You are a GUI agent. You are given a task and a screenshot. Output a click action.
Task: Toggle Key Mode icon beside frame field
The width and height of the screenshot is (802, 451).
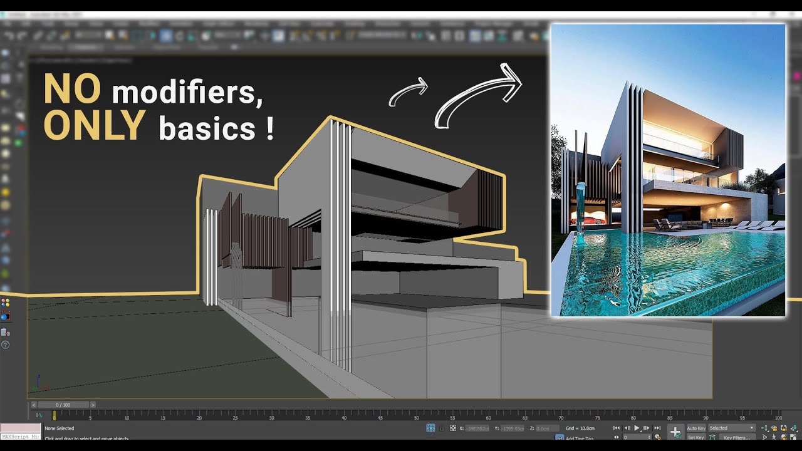(x=617, y=437)
